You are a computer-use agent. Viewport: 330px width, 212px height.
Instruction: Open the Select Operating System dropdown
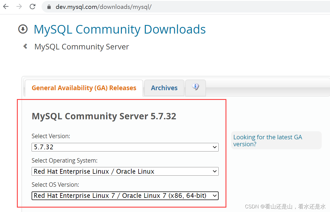click(x=125, y=171)
